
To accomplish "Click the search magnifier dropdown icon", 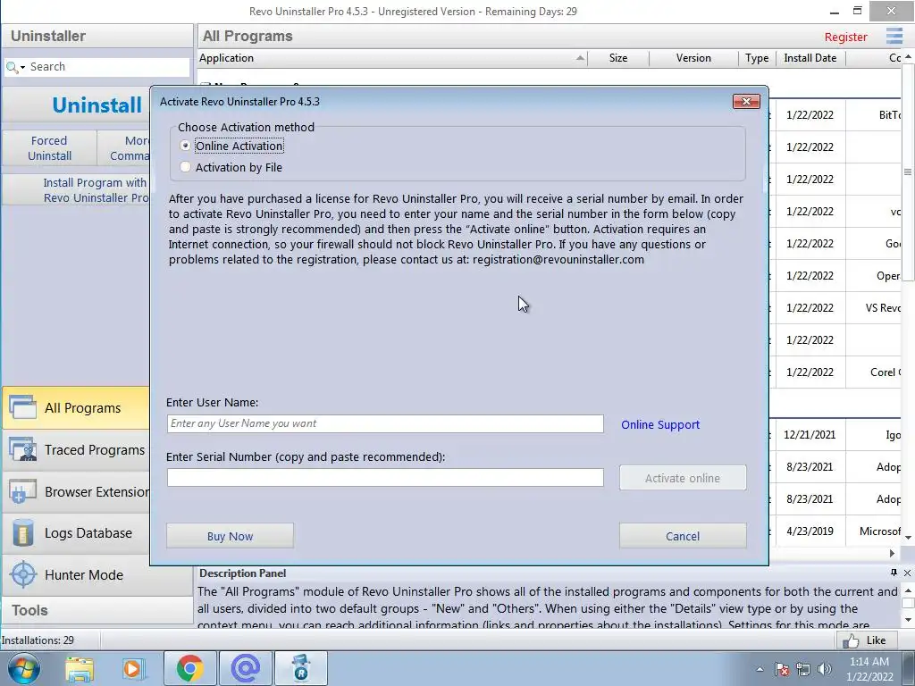I will pos(15,68).
